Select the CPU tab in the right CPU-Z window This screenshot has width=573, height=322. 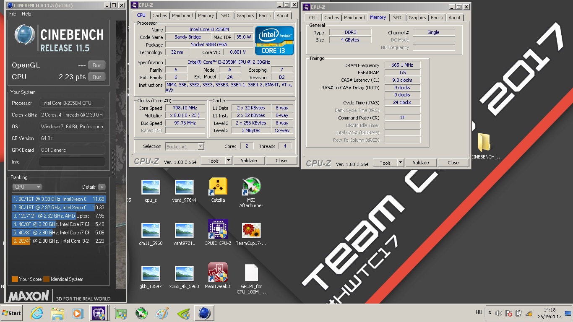313,18
